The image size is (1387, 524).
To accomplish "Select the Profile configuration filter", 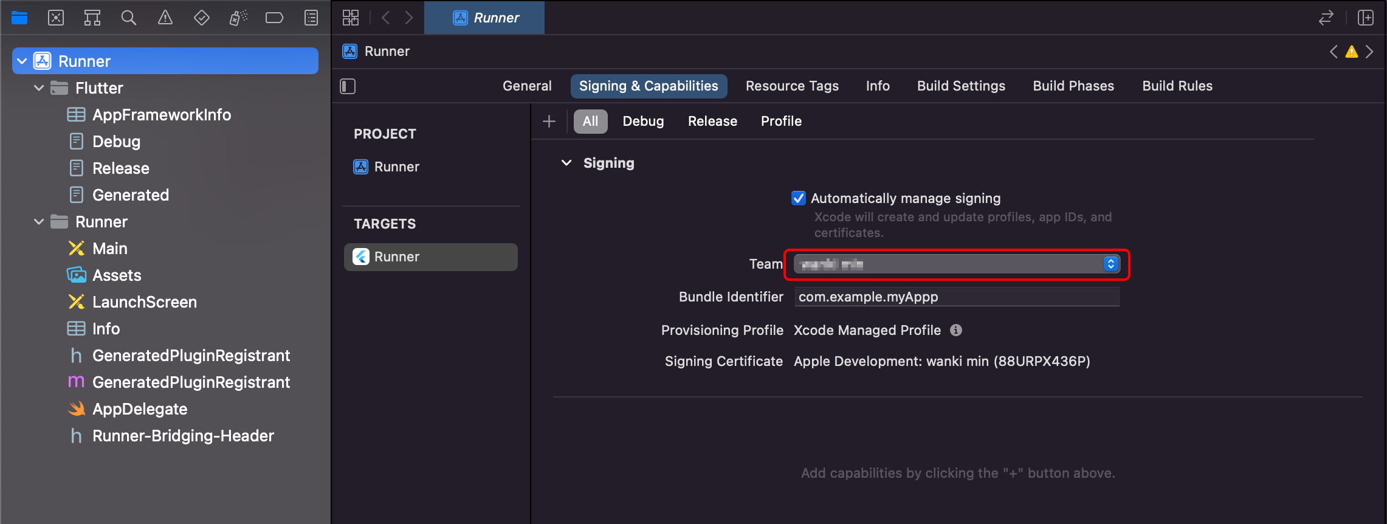I will pyautogui.click(x=781, y=122).
